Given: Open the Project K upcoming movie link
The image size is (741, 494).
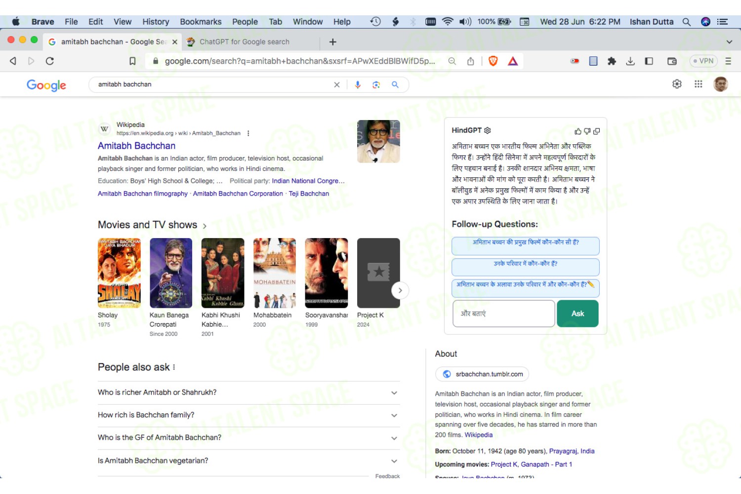Looking at the screenshot, I should [x=504, y=464].
